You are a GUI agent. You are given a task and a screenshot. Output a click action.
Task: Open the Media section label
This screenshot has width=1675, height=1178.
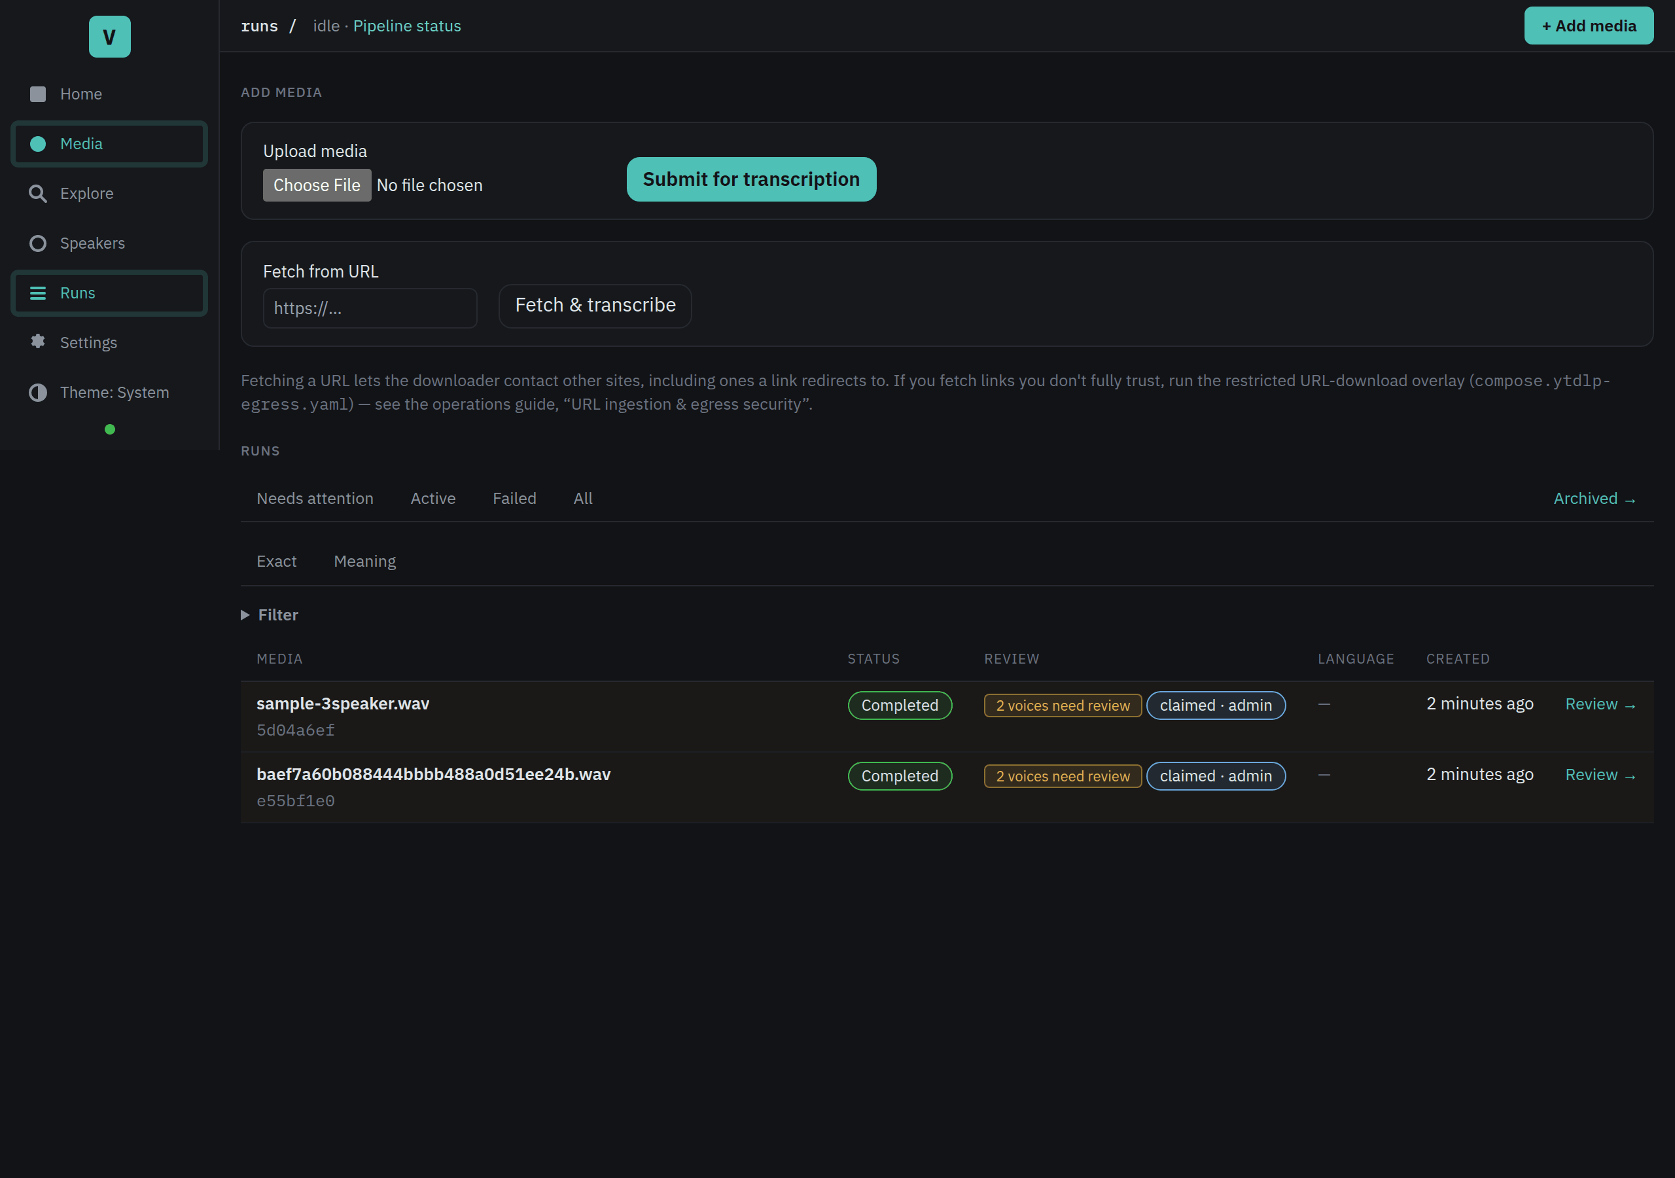click(81, 144)
